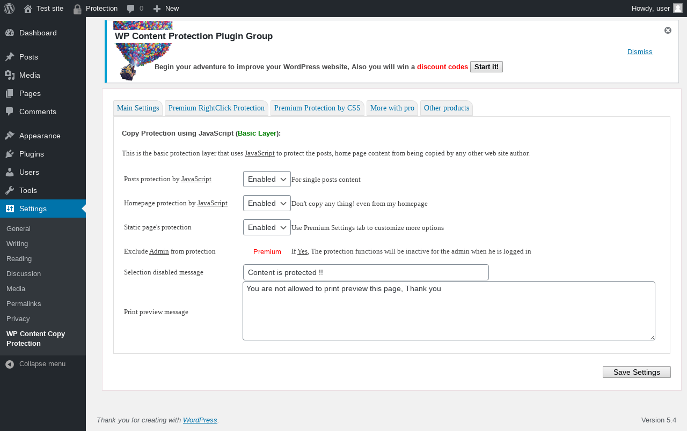Switch to Main Settings tab

(x=138, y=108)
